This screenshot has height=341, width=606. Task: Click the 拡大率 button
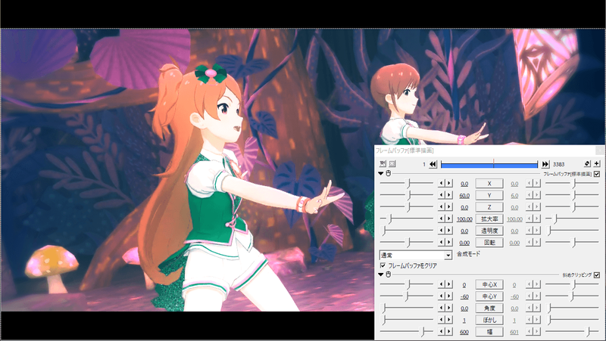tap(489, 219)
